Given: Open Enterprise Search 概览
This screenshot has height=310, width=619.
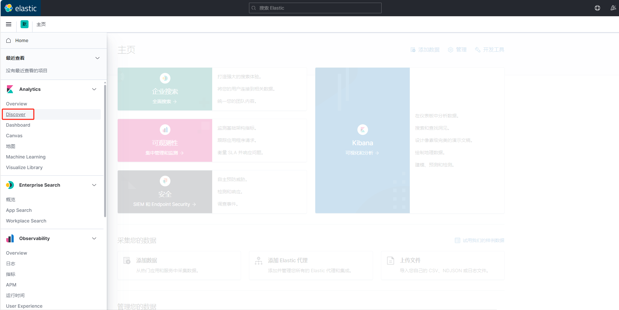Looking at the screenshot, I should (x=11, y=200).
